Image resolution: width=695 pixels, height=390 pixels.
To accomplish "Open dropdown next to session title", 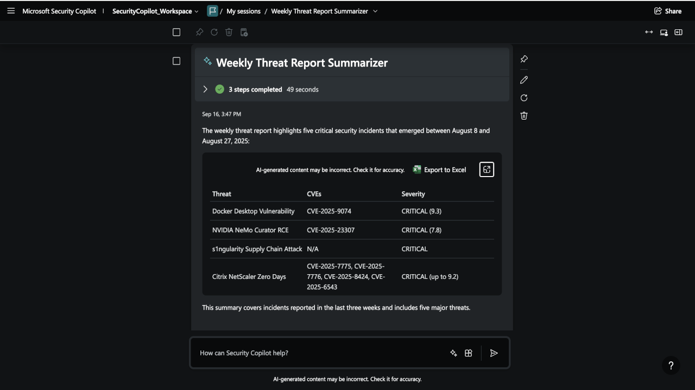I will [x=375, y=11].
